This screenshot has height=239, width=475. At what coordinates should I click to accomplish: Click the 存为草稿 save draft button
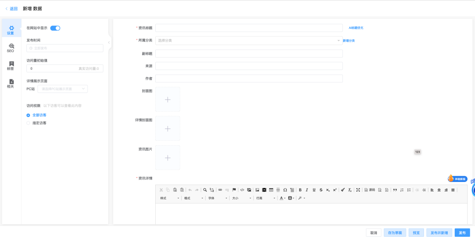395,233
